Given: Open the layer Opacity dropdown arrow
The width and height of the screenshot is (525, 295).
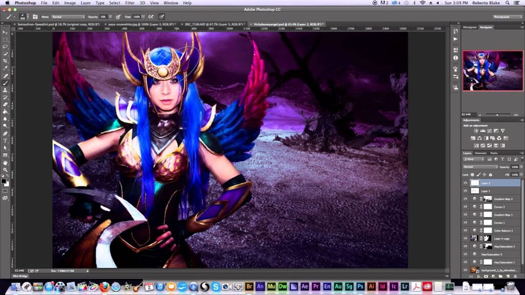Looking at the screenshot, I should 521,167.
